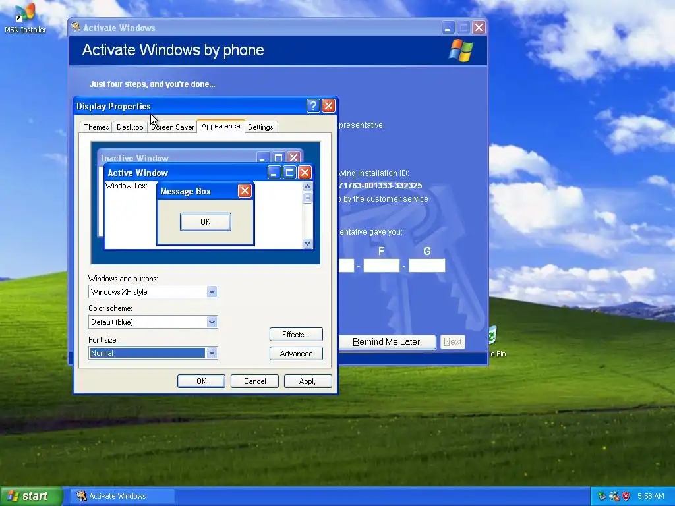
Task: Click the installation ID text 71763-001333-332325
Action: [380, 186]
